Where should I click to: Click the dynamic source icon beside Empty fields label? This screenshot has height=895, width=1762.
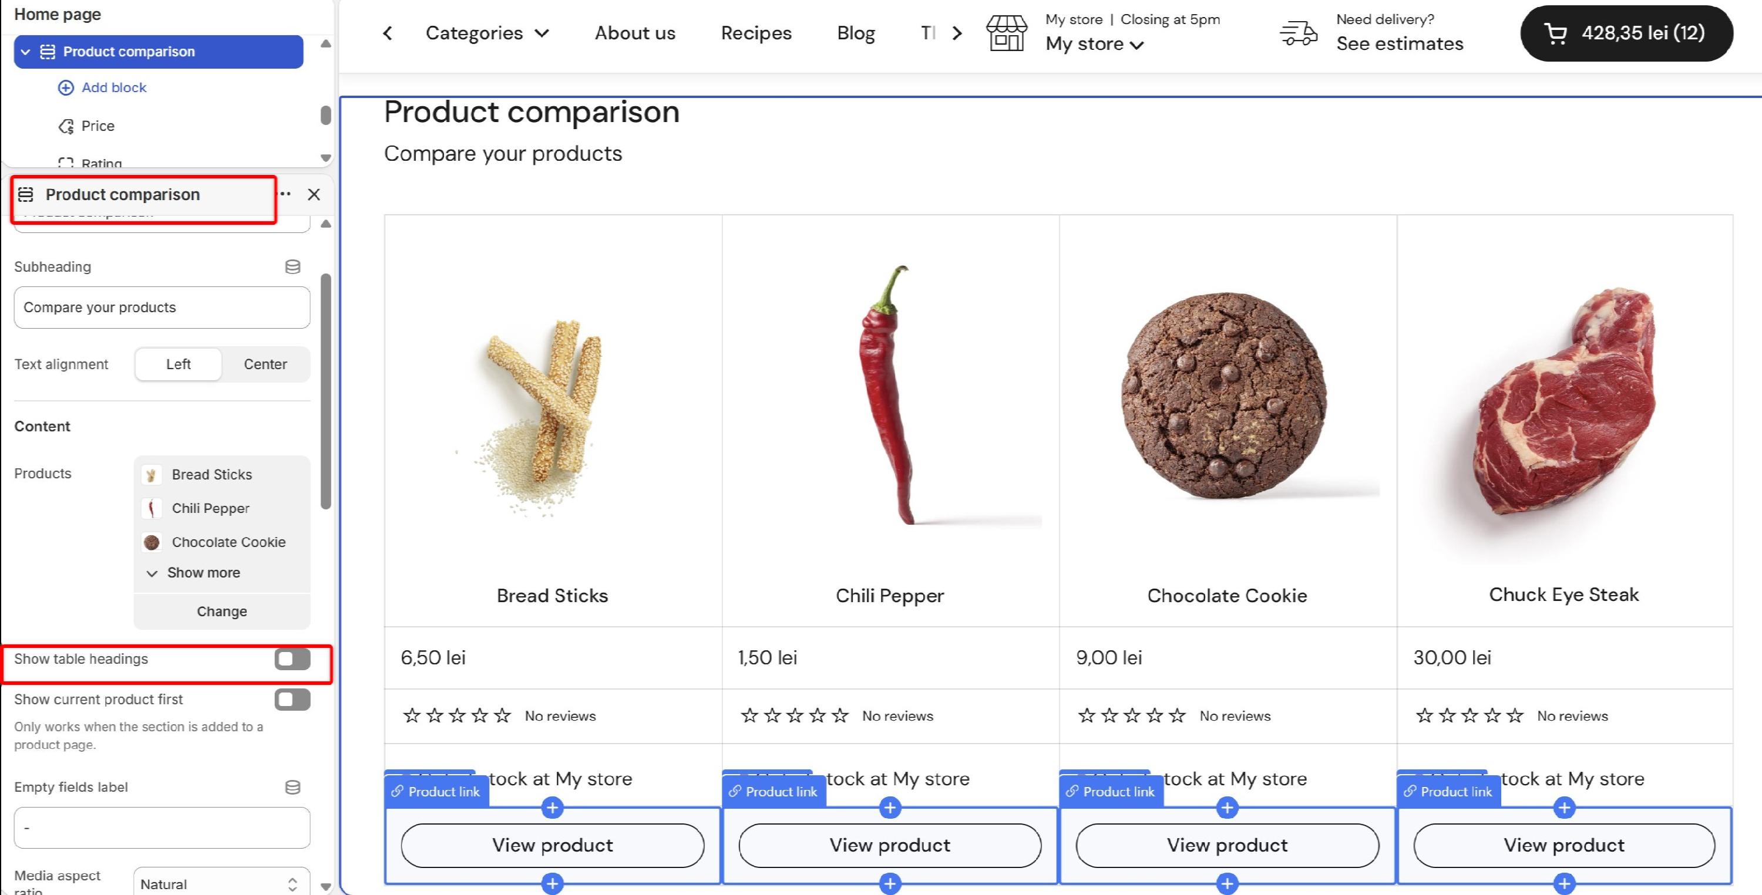pos(292,787)
